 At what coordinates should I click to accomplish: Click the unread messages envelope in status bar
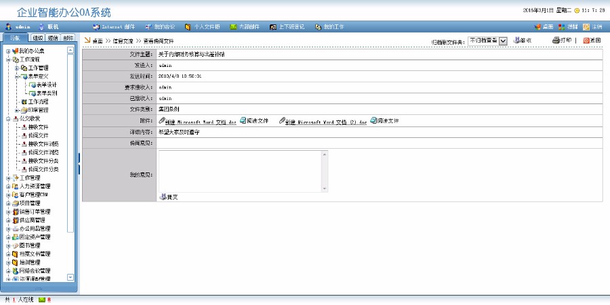pyautogui.click(x=42, y=300)
